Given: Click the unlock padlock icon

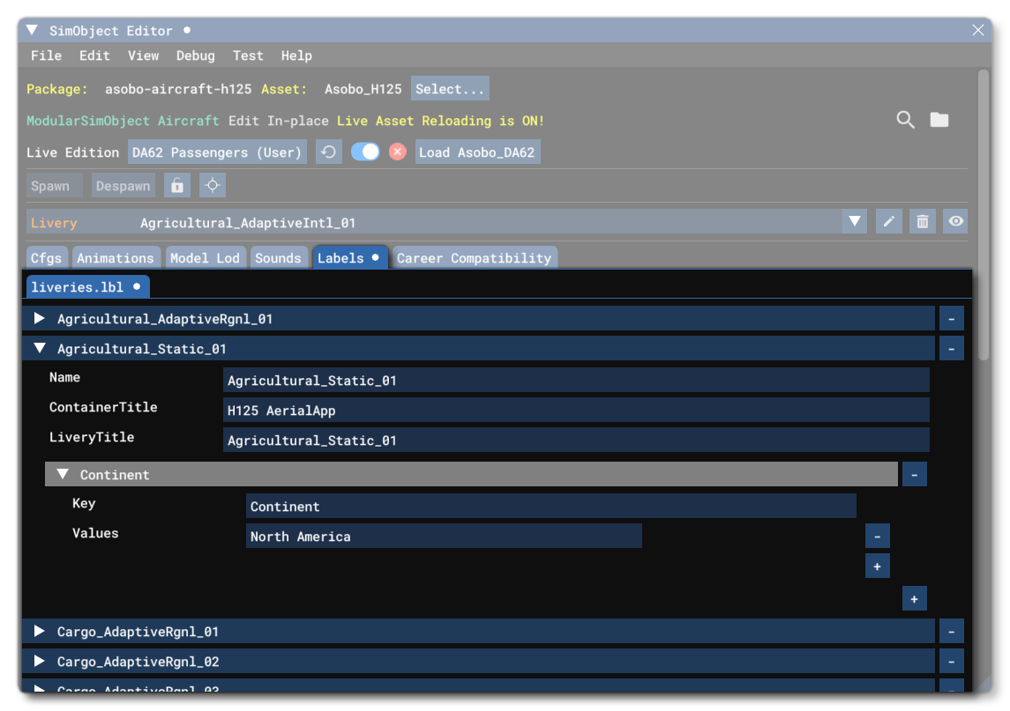Looking at the screenshot, I should [x=177, y=186].
